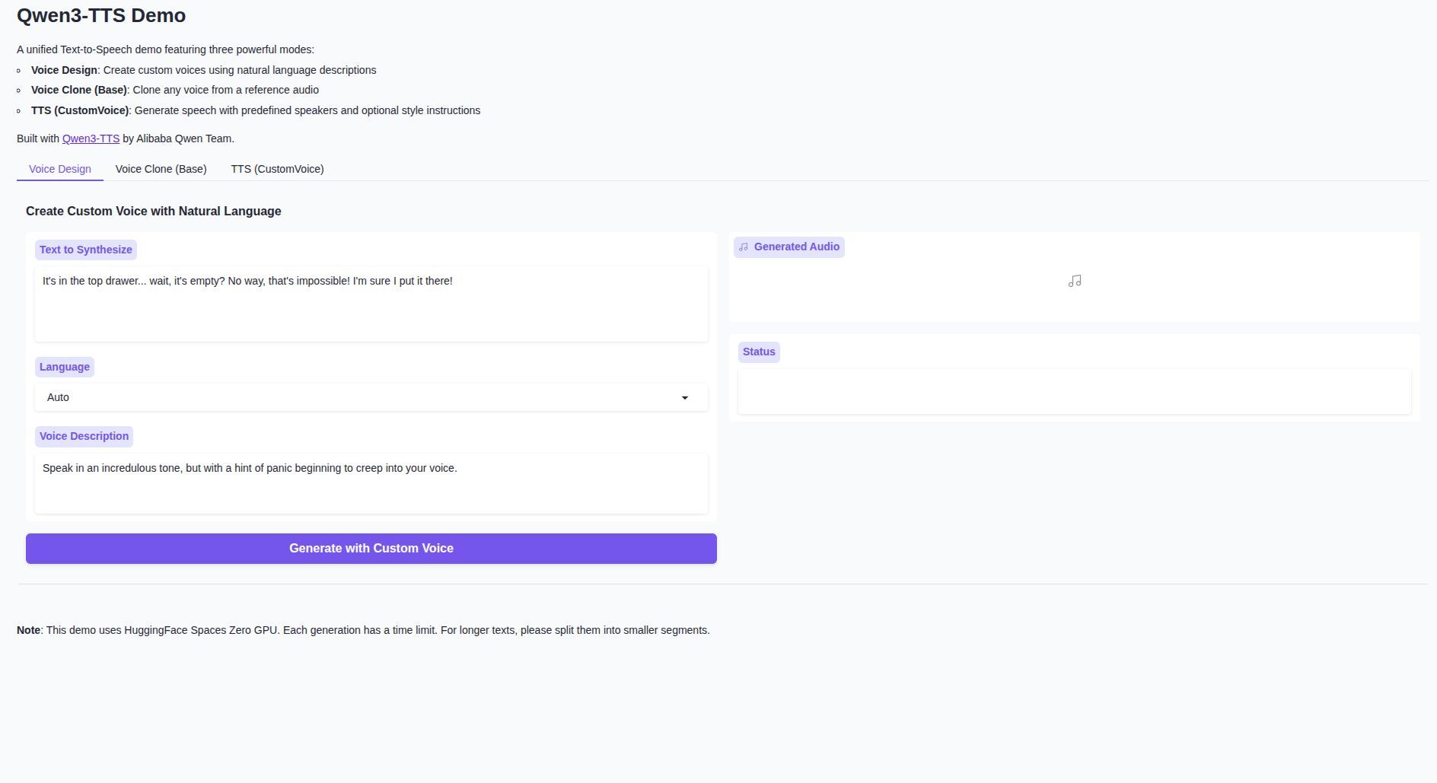Image resolution: width=1437 pixels, height=783 pixels.
Task: Click the Language field label
Action: [x=65, y=367]
